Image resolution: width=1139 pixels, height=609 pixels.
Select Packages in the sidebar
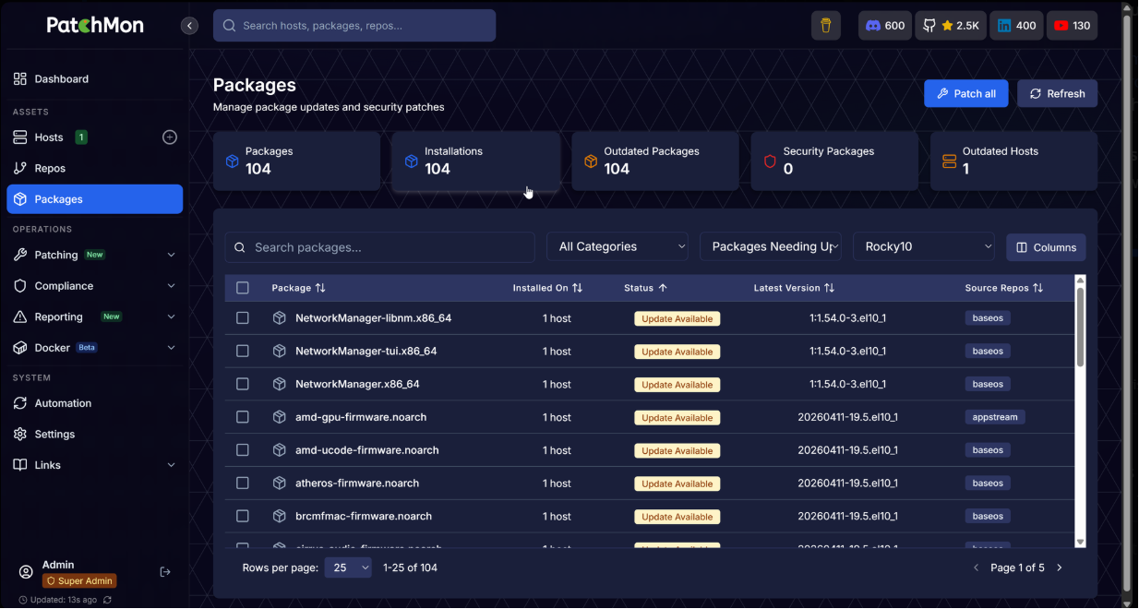[x=94, y=199]
